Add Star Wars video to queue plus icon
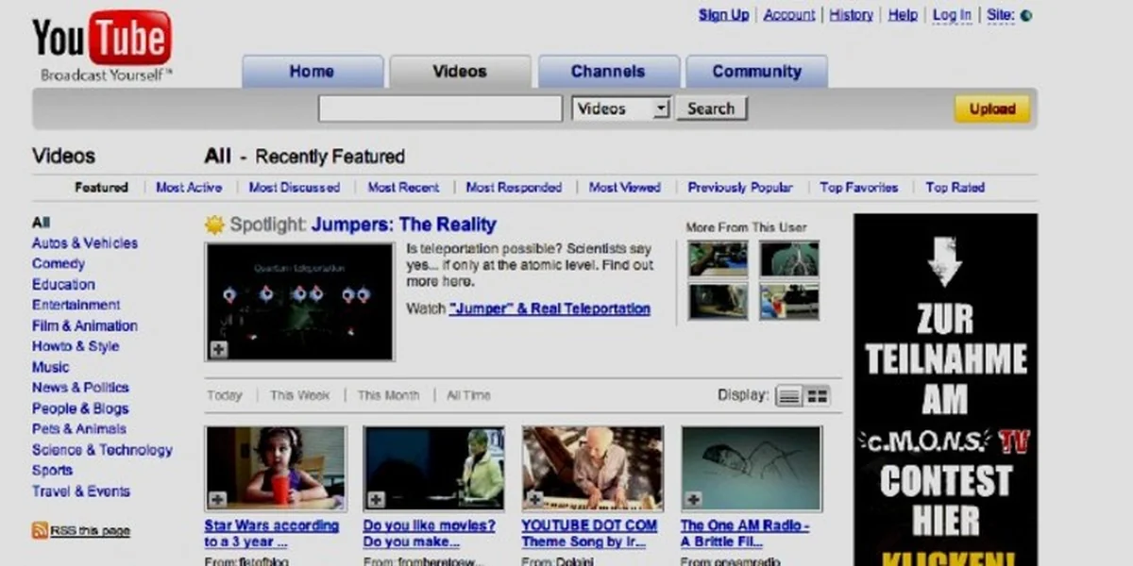Viewport: 1133px width, 566px height. pyautogui.click(x=218, y=499)
